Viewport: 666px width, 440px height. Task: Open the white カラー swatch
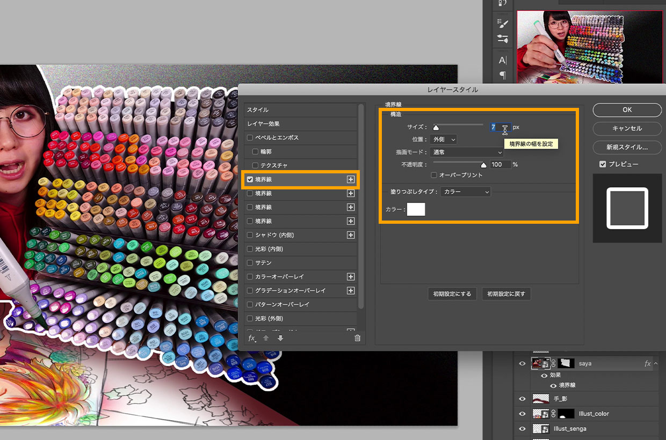click(x=416, y=209)
